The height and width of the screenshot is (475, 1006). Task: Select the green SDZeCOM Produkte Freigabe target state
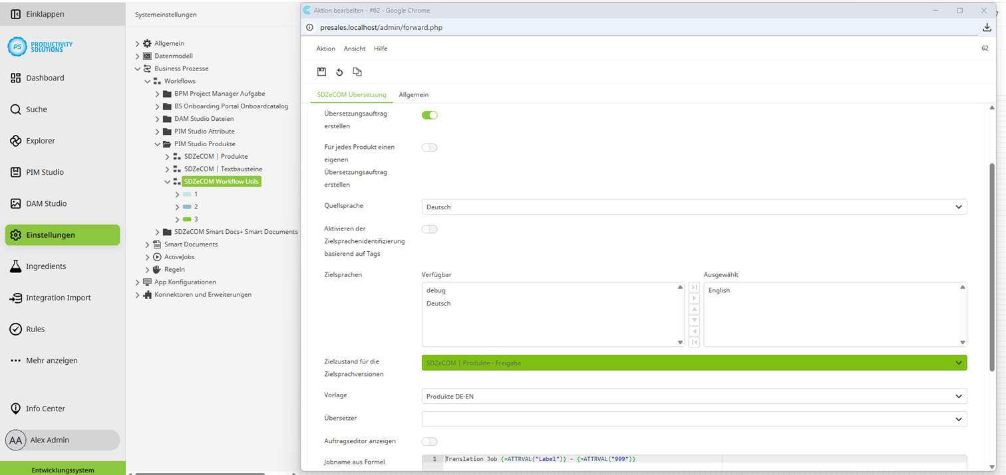692,362
